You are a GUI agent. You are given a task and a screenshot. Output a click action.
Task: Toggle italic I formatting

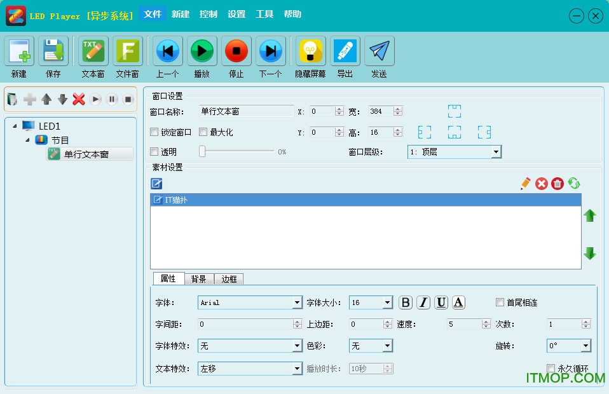click(x=423, y=302)
